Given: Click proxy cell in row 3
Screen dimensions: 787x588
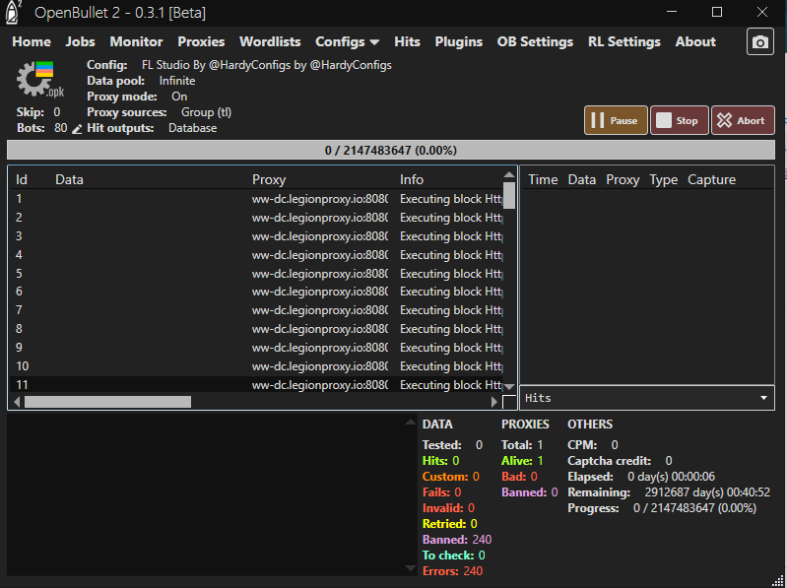Looking at the screenshot, I should click(x=320, y=235).
